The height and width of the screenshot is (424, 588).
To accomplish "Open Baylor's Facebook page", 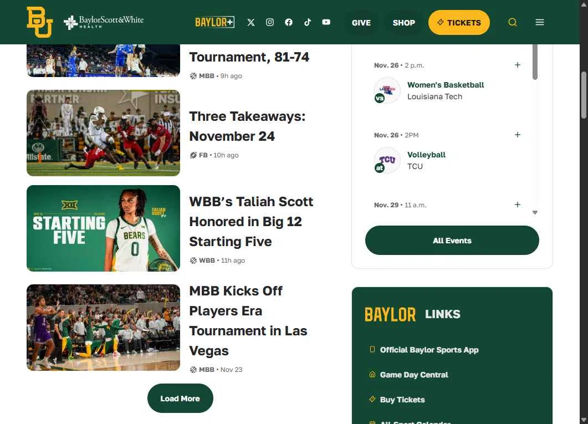I will 288,22.
